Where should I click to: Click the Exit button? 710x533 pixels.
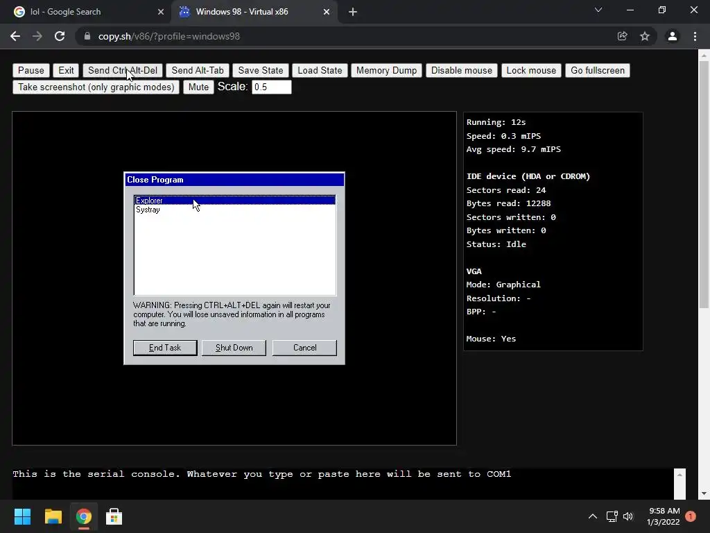pos(66,70)
